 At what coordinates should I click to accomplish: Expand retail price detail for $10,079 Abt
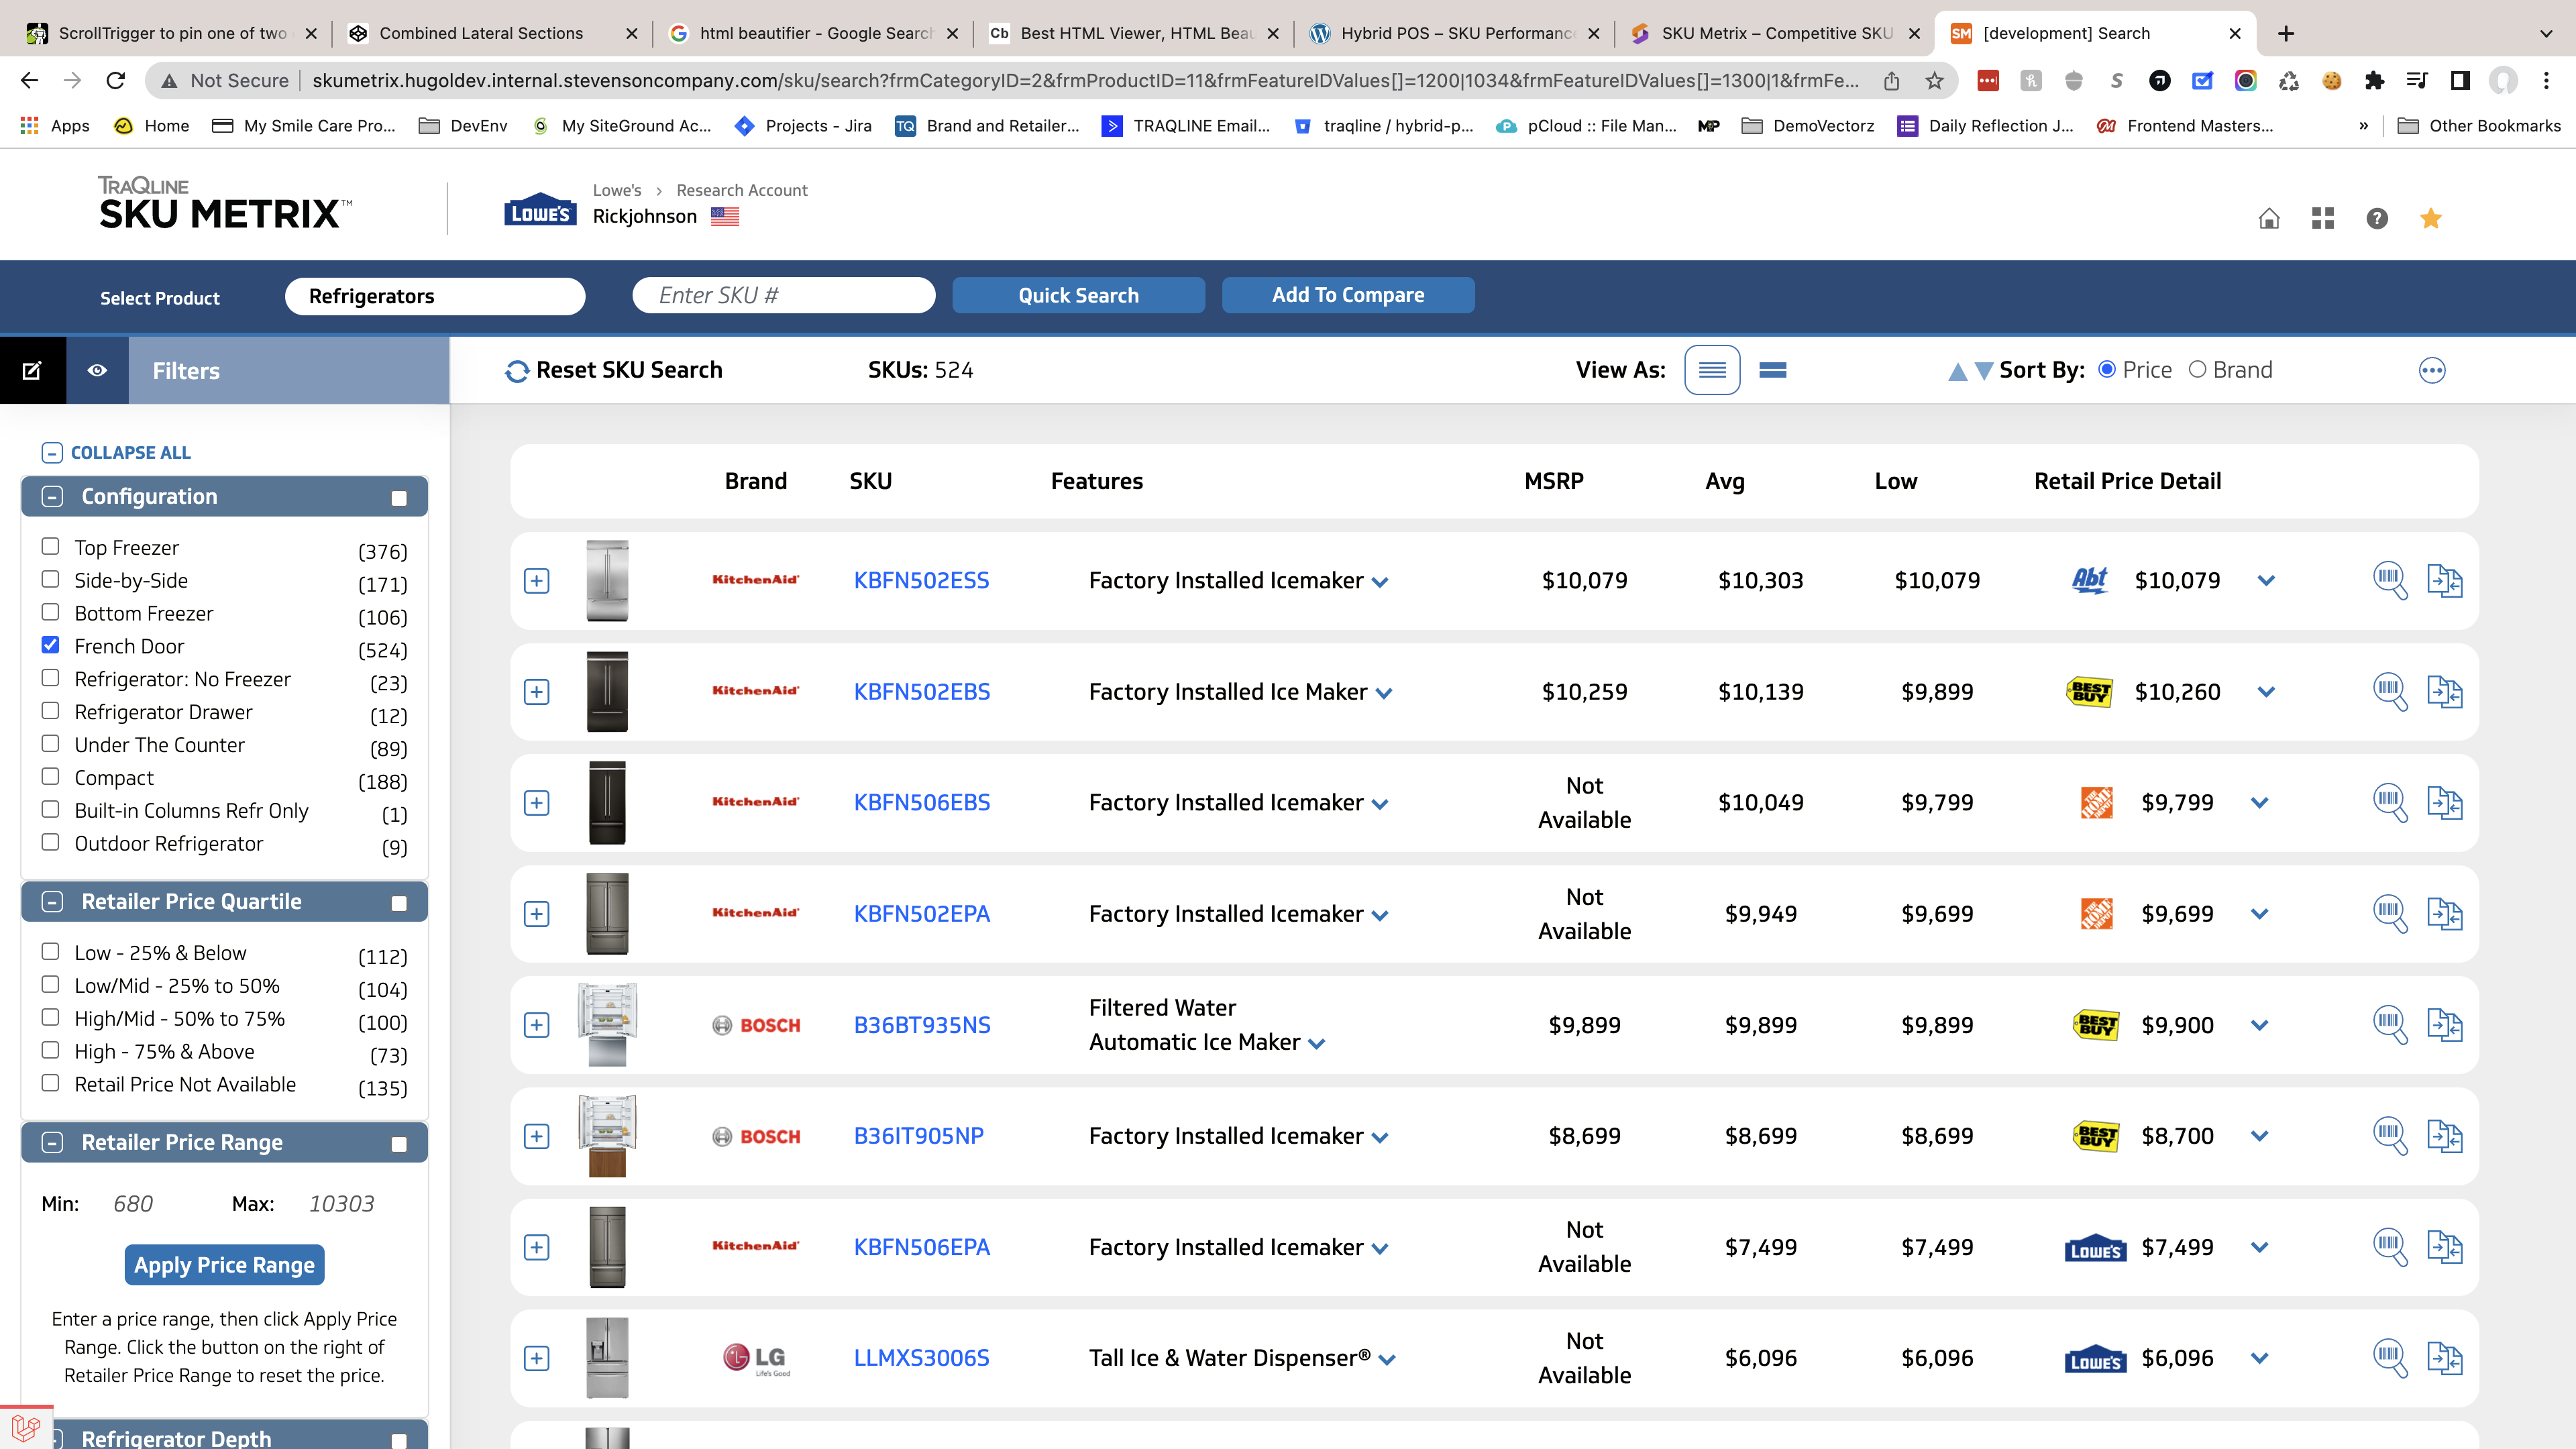pos(2266,581)
